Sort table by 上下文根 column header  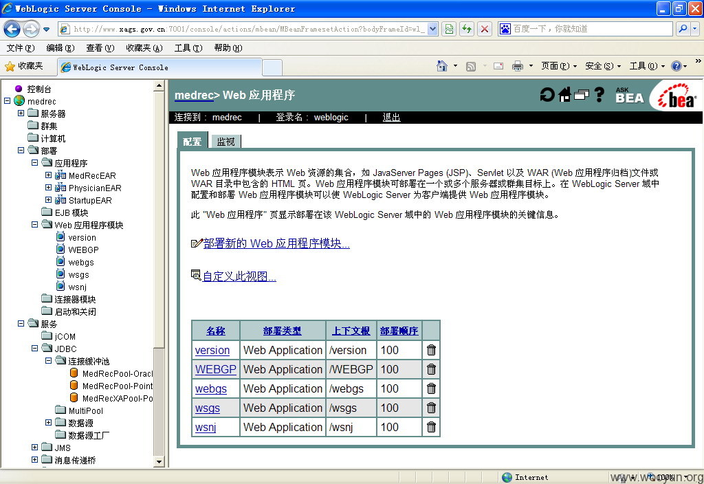pos(351,331)
